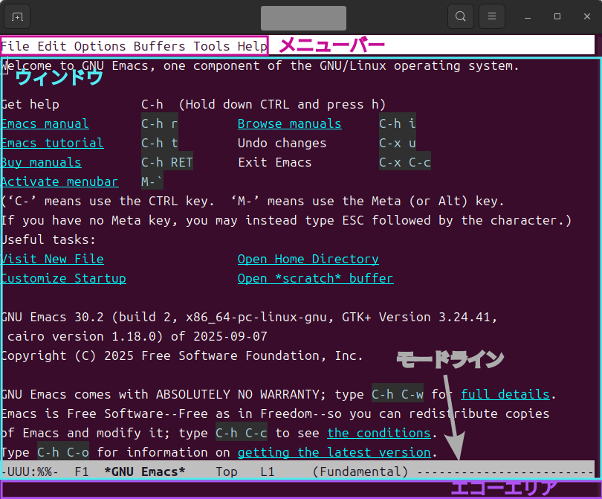
Task: Follow the full details link
Action: point(505,394)
